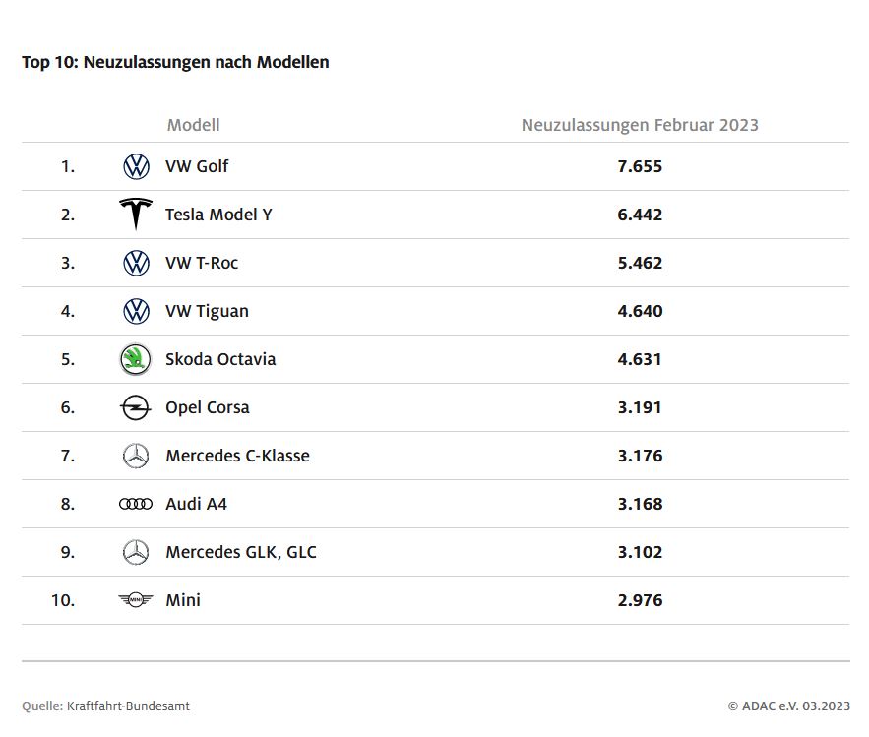
Task: Click the Mercedes star beside C-Klasse
Action: pos(136,456)
